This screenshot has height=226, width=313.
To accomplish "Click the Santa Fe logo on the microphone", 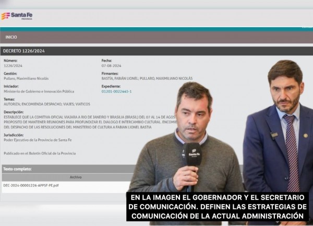I will [194, 154].
